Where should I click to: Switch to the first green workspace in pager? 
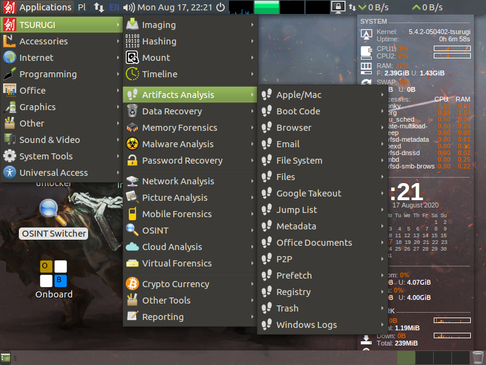pos(406,358)
